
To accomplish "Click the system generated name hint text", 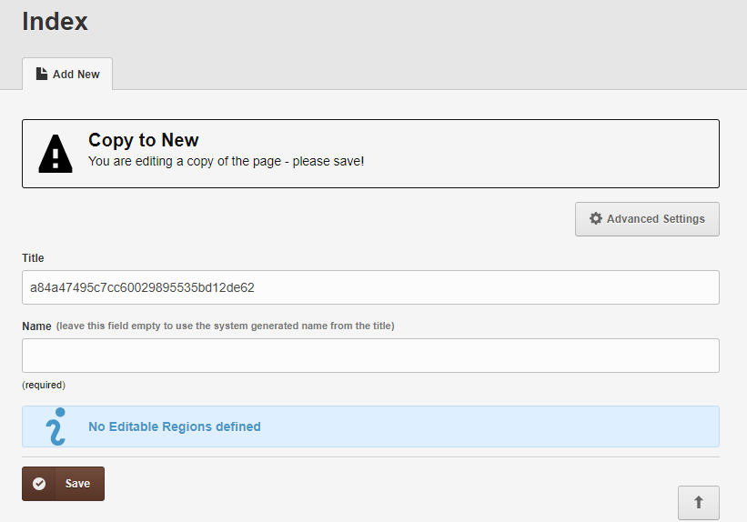I will click(226, 326).
